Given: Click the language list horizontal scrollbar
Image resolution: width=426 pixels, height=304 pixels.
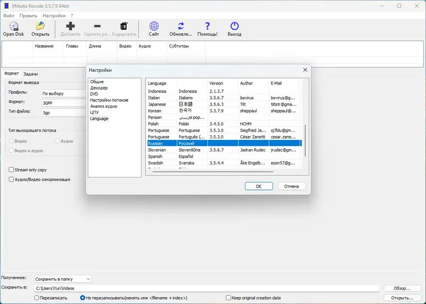Looking at the screenshot, I should (212, 171).
